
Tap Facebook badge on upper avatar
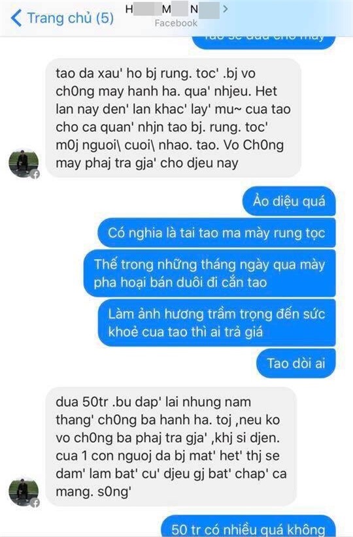click(35, 174)
